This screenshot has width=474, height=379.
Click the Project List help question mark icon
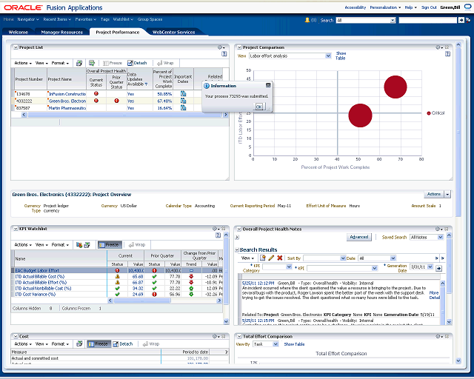coord(223,54)
